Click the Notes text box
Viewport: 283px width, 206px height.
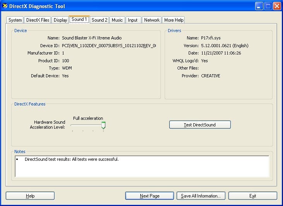pos(142,167)
